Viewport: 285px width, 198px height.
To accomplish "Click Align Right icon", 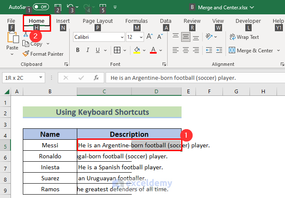I will [196, 50].
